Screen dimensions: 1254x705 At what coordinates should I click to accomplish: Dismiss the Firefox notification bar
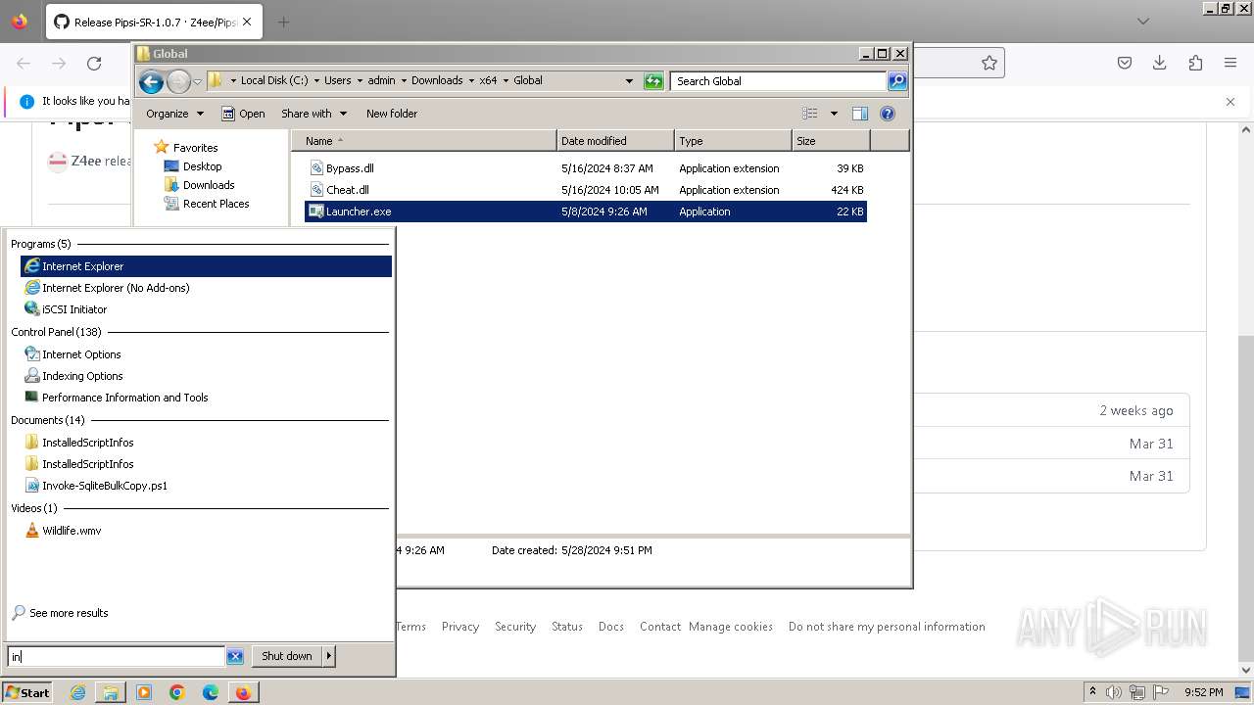pos(1230,101)
